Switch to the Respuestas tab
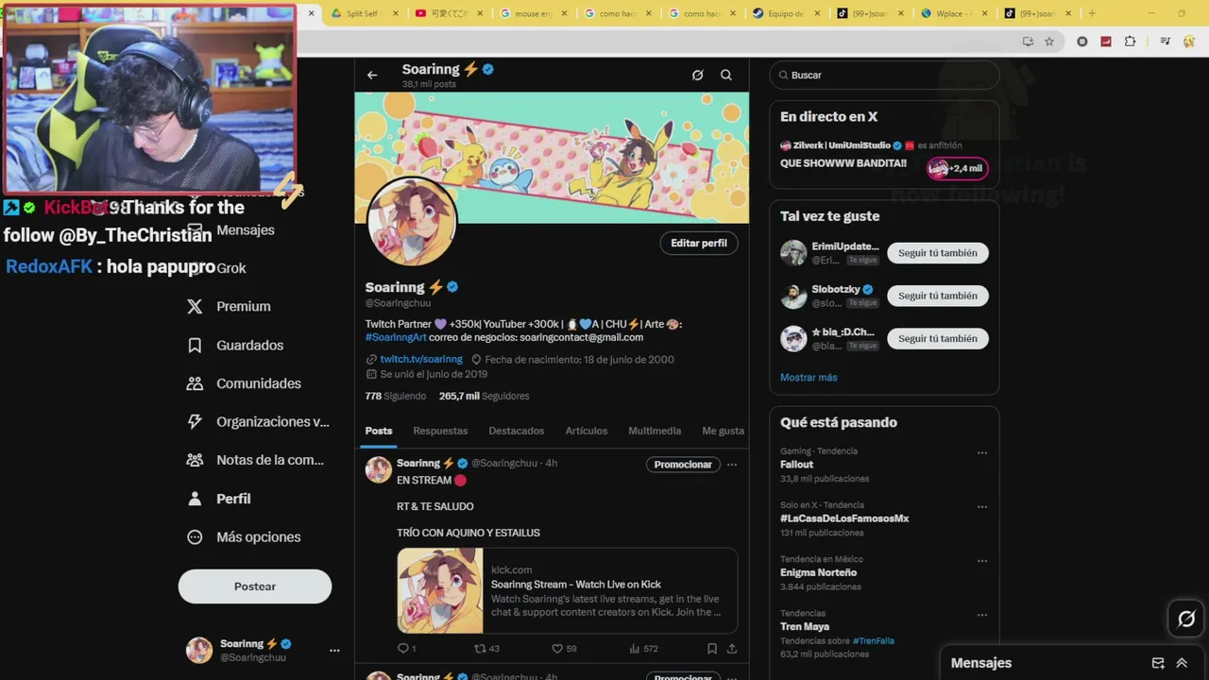The height and width of the screenshot is (680, 1209). pos(440,431)
